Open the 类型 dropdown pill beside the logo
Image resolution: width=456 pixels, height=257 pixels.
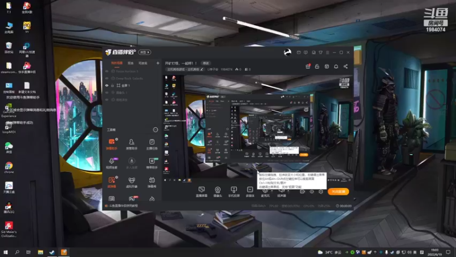click(145, 52)
